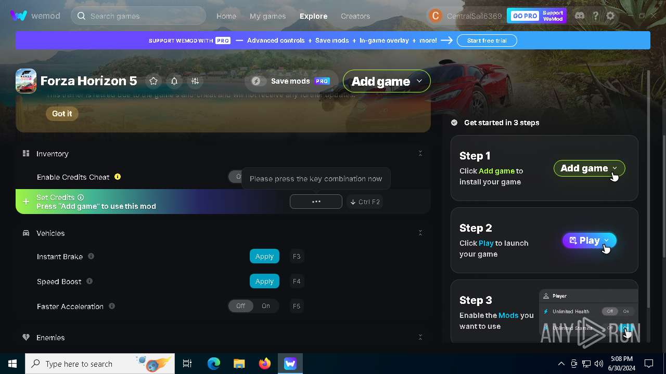Favorite Forza Horizon 5 with star icon
This screenshot has width=666, height=374.
(153, 81)
